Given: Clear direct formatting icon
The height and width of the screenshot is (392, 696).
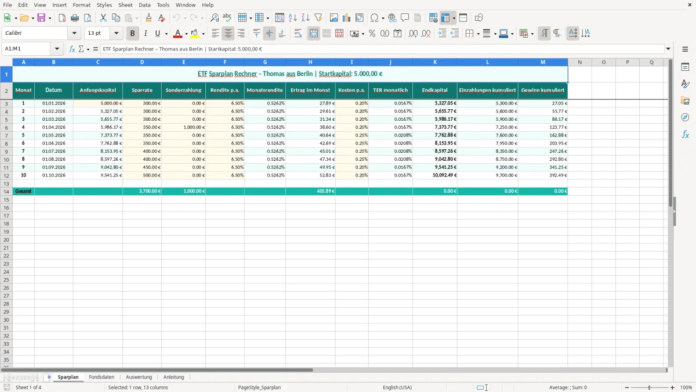Looking at the screenshot, I should 161,18.
